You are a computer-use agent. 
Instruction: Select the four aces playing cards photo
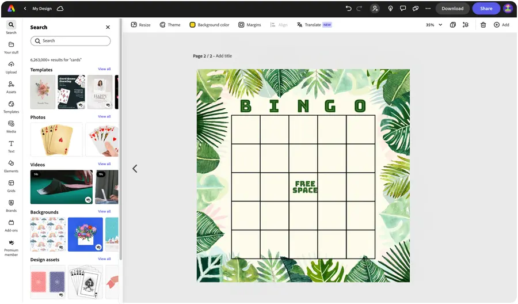[x=56, y=139]
